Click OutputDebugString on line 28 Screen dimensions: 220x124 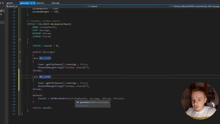pyautogui.click(x=50, y=68)
